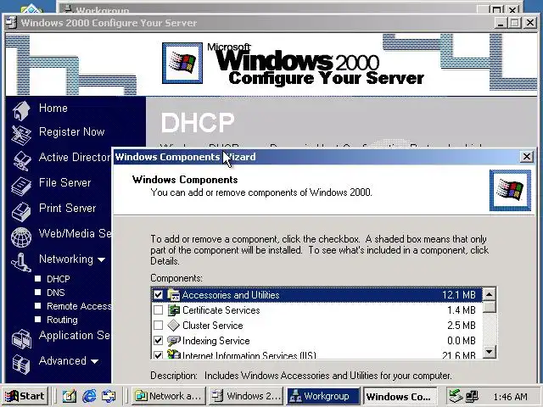
Task: Select DHCP under Networking
Action: click(59, 279)
